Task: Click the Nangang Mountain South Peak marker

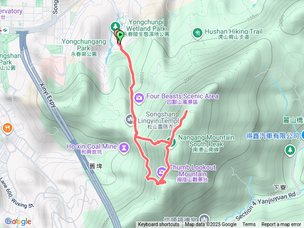Action: tap(172, 142)
